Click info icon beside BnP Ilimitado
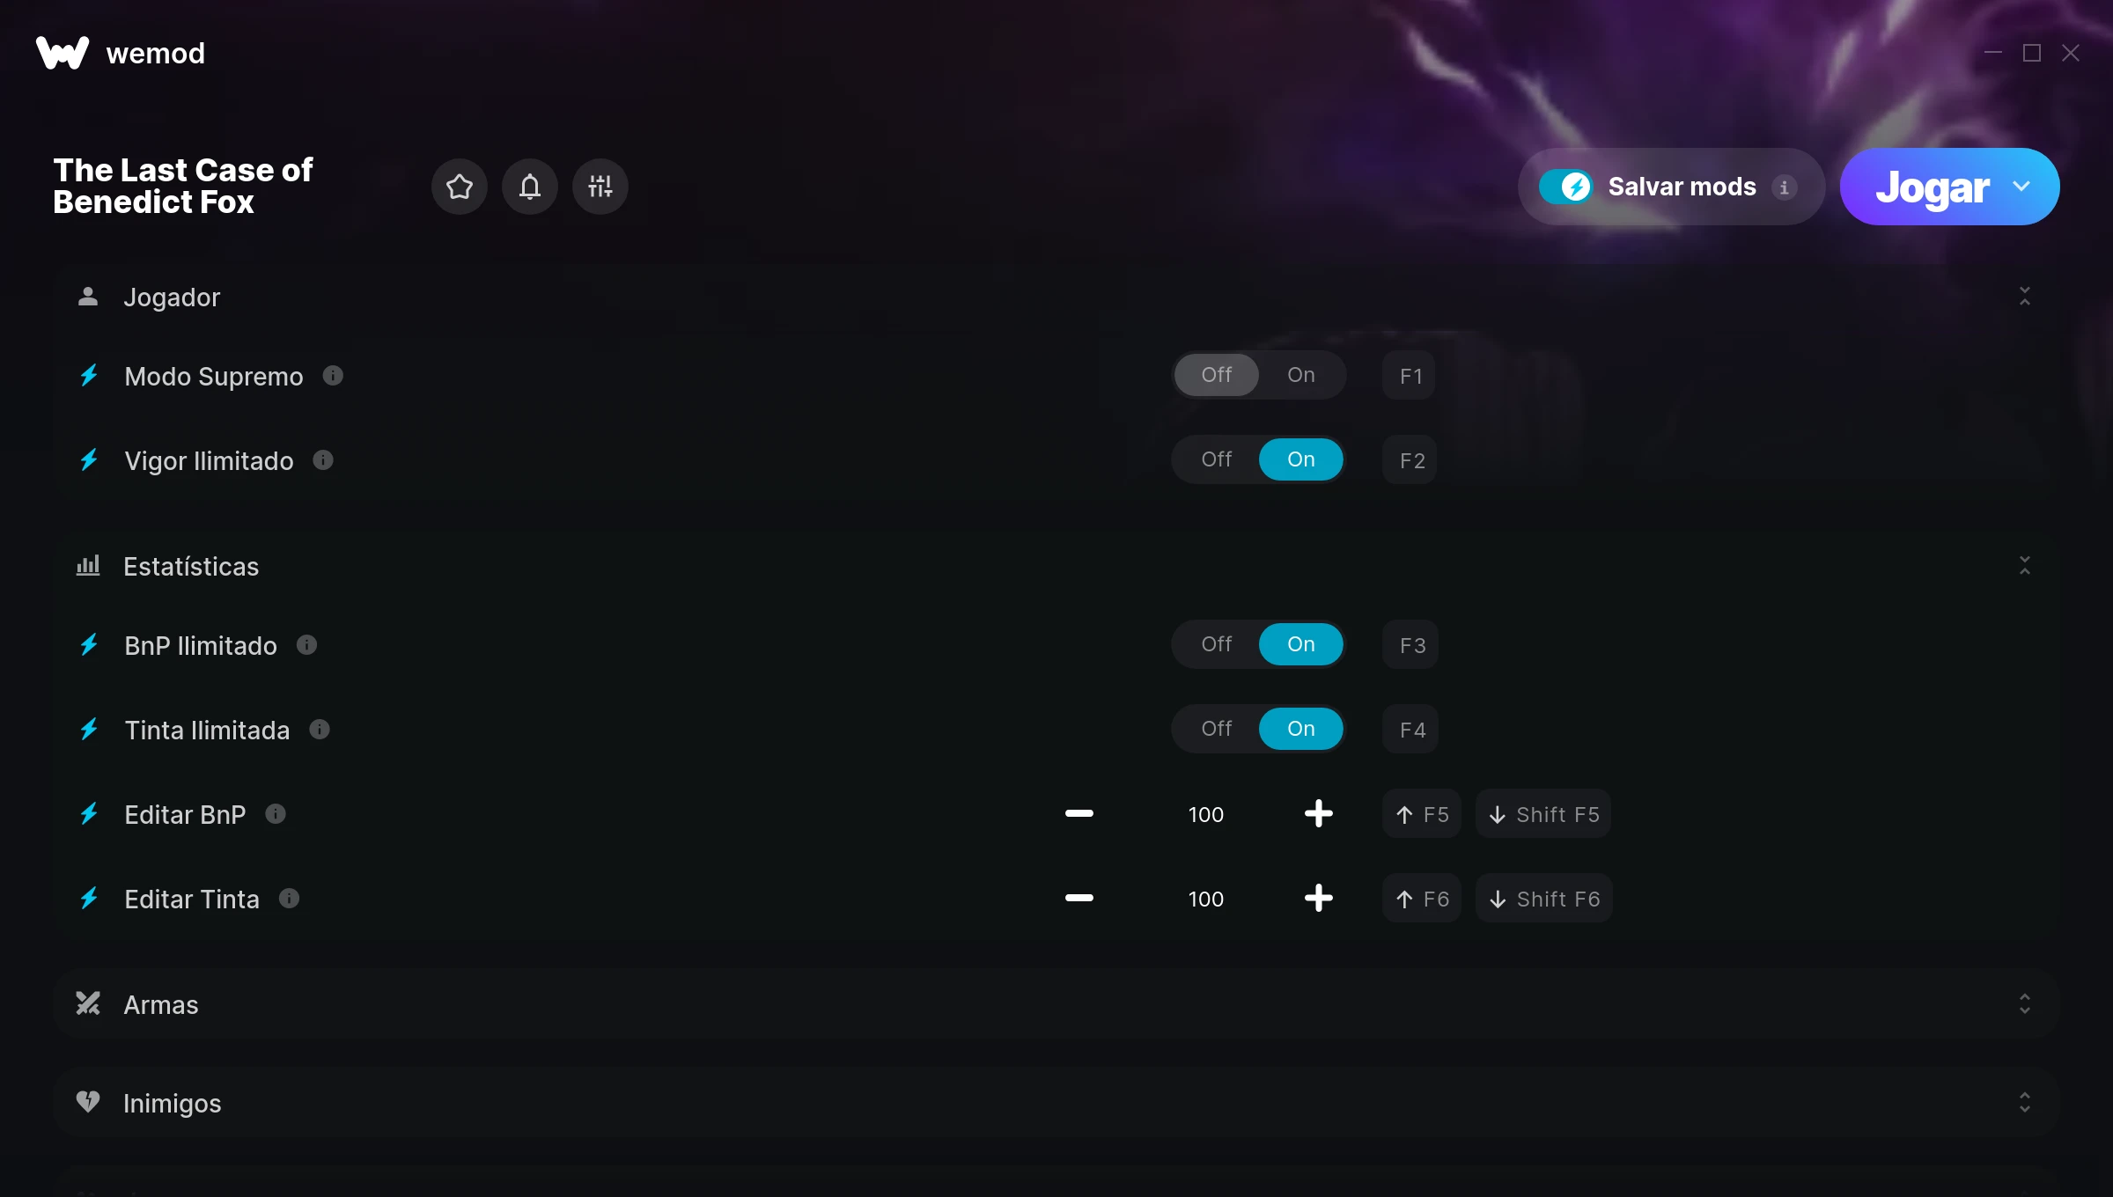The width and height of the screenshot is (2113, 1197). [306, 645]
